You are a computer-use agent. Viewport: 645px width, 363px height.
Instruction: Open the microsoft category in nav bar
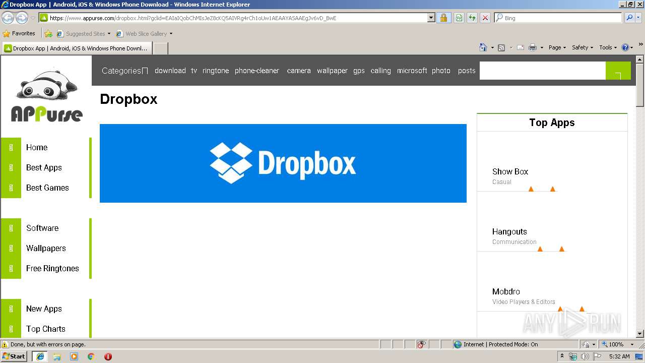click(x=412, y=71)
